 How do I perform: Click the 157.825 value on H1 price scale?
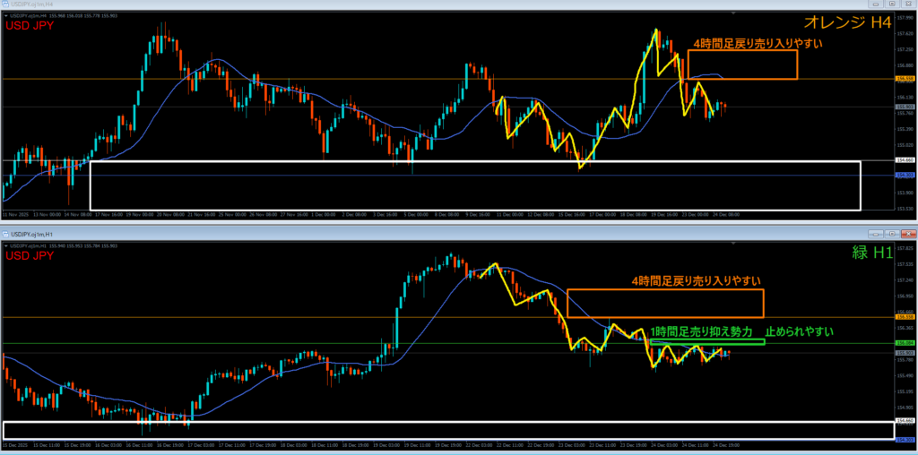(905, 248)
